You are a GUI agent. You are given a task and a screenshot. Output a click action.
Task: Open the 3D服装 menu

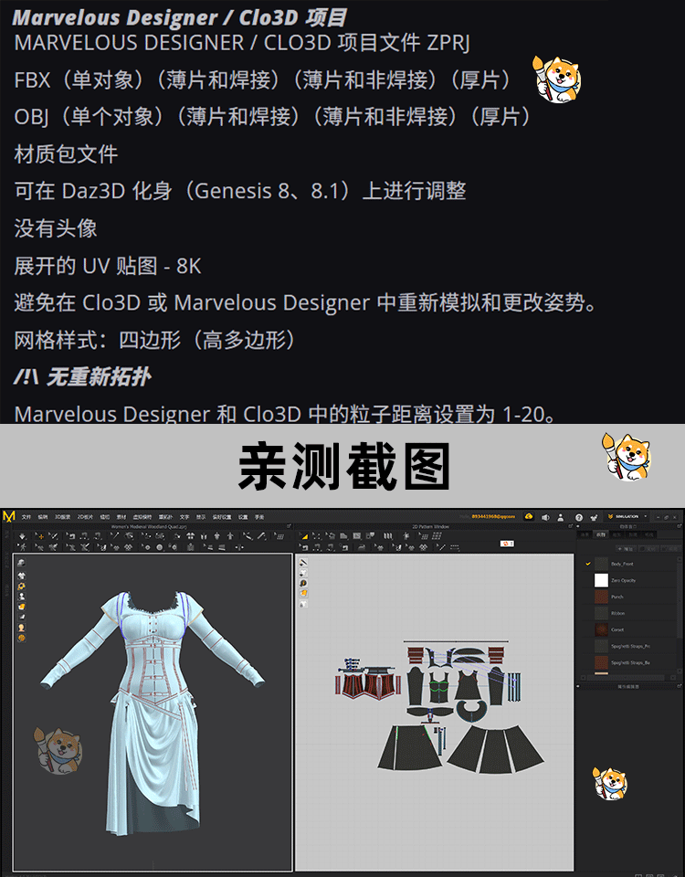62,517
